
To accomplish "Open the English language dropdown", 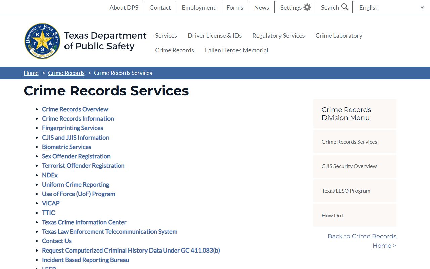I will 392,7.
